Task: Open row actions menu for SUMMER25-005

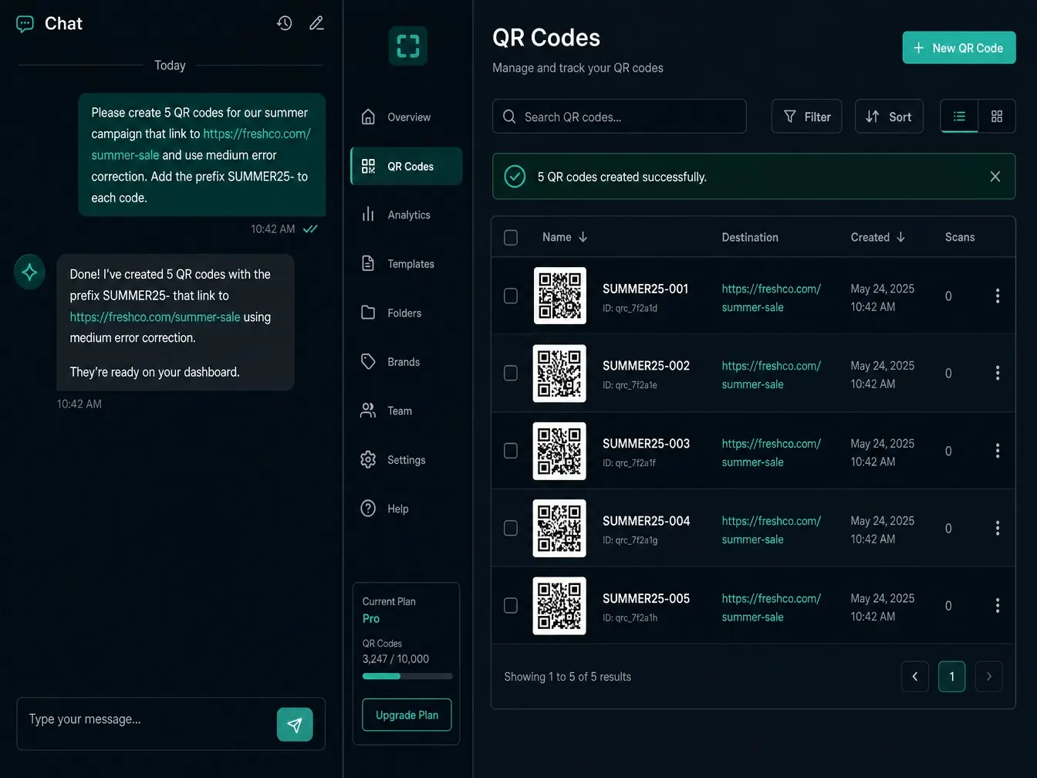Action: point(997,606)
